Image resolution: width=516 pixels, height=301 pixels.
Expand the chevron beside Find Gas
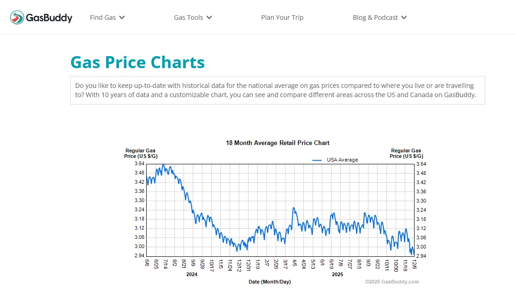coord(122,17)
